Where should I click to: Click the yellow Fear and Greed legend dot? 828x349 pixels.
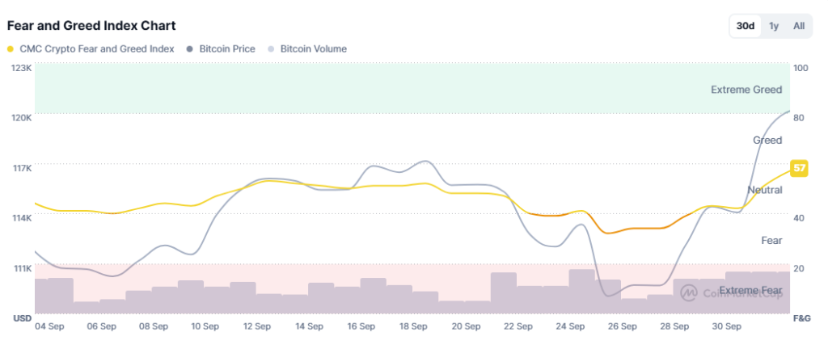click(11, 49)
